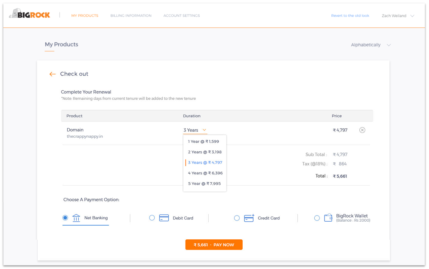
Task: Remove the domain using the circled X icon
Action: [x=362, y=130]
